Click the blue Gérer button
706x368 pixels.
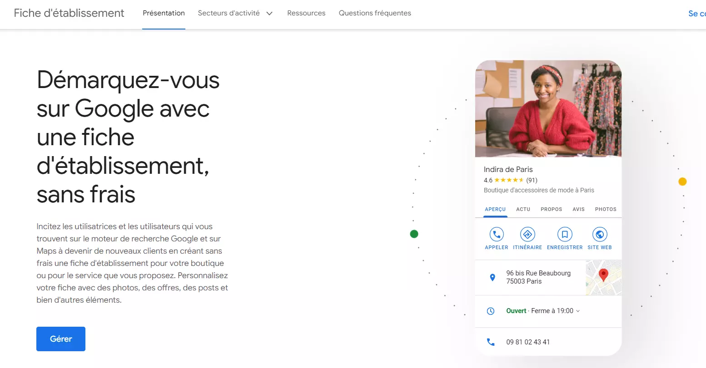(x=61, y=339)
